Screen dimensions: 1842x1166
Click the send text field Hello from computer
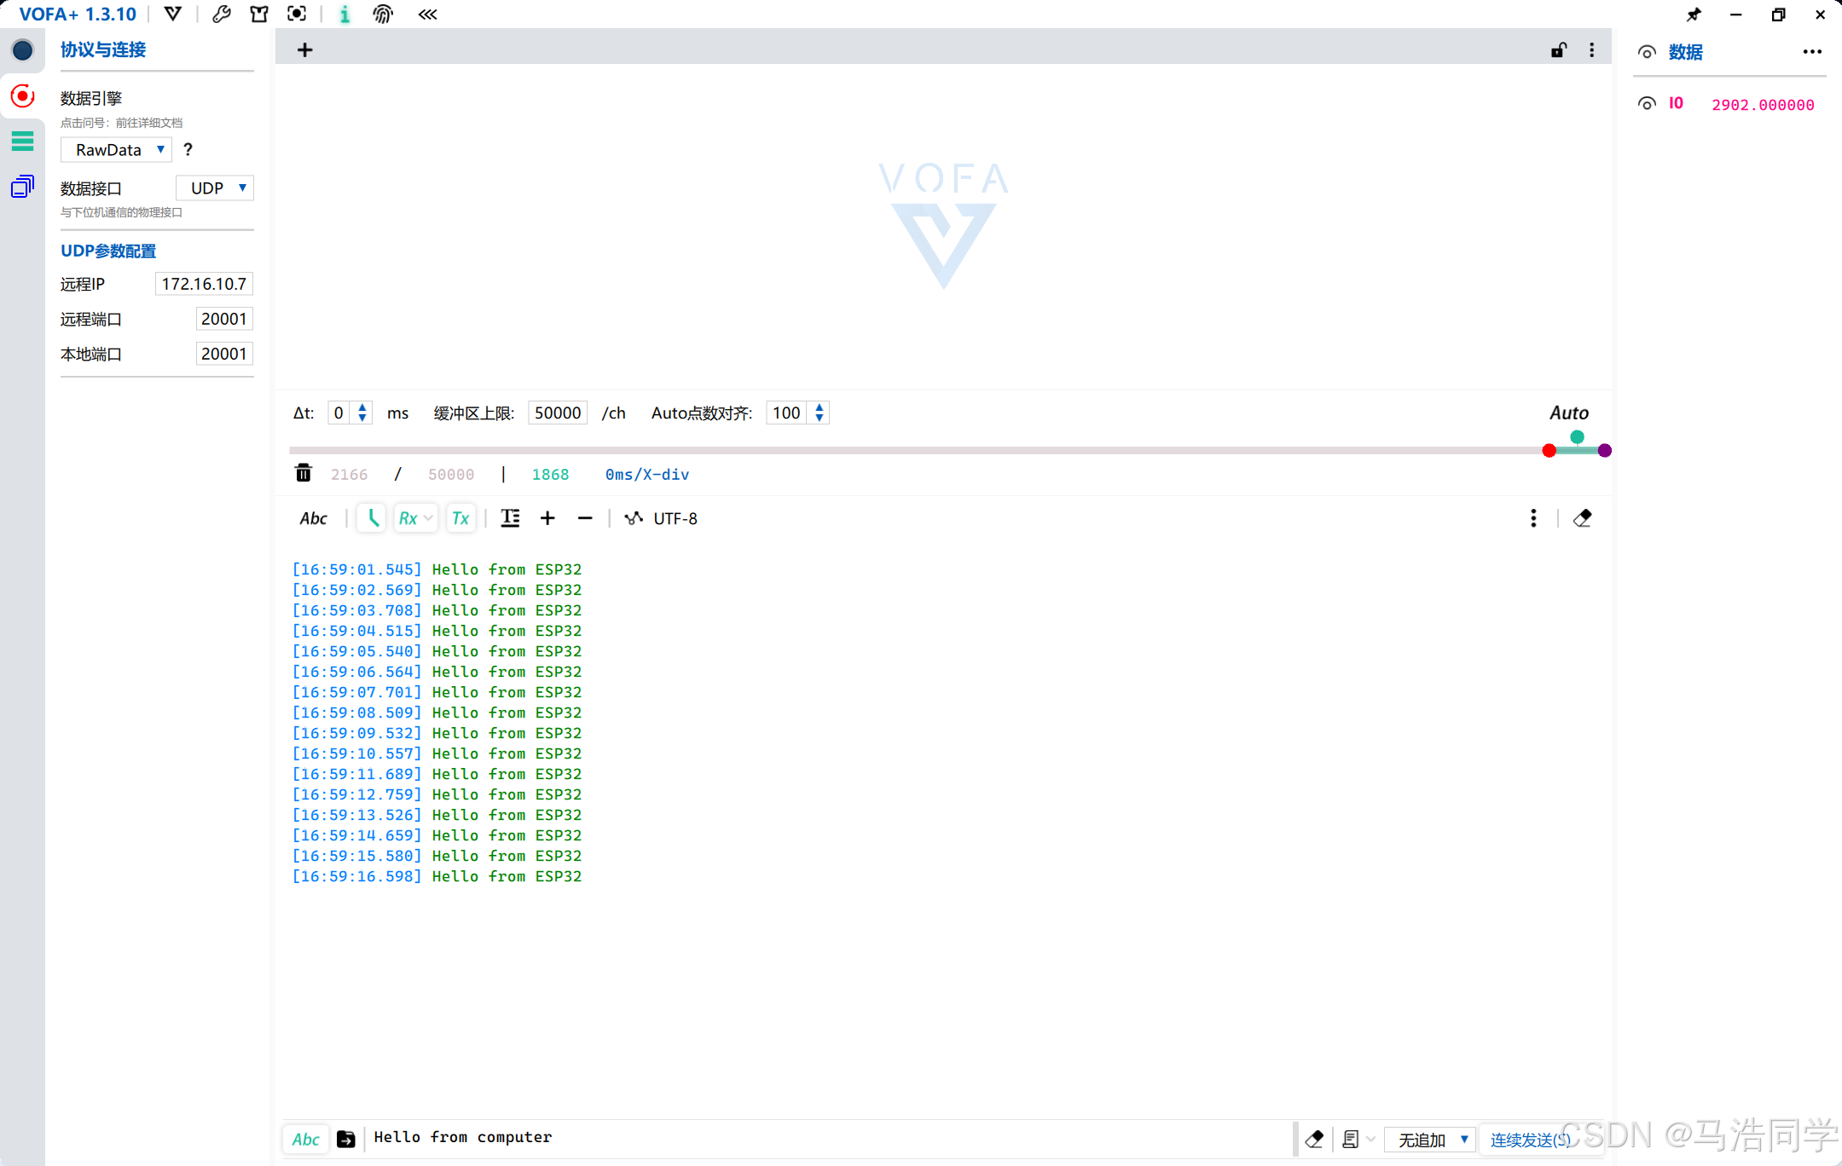coord(827,1138)
